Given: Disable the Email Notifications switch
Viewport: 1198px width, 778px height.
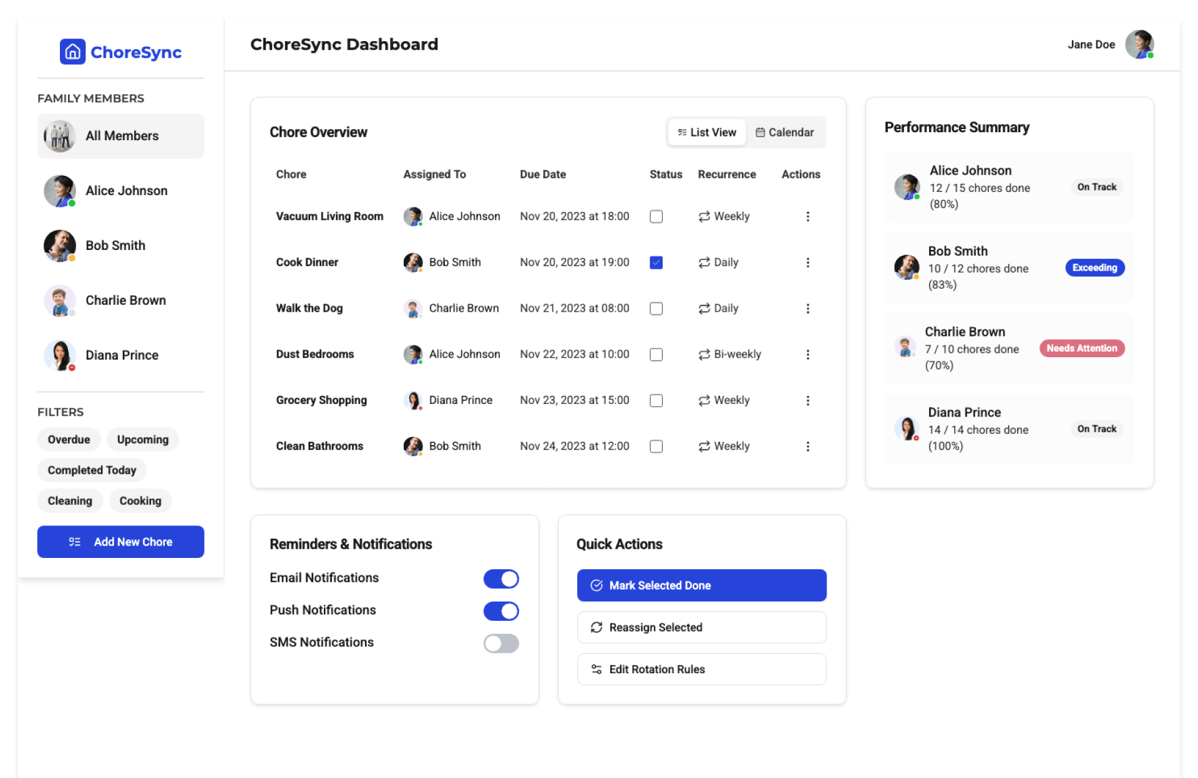Looking at the screenshot, I should point(500,579).
